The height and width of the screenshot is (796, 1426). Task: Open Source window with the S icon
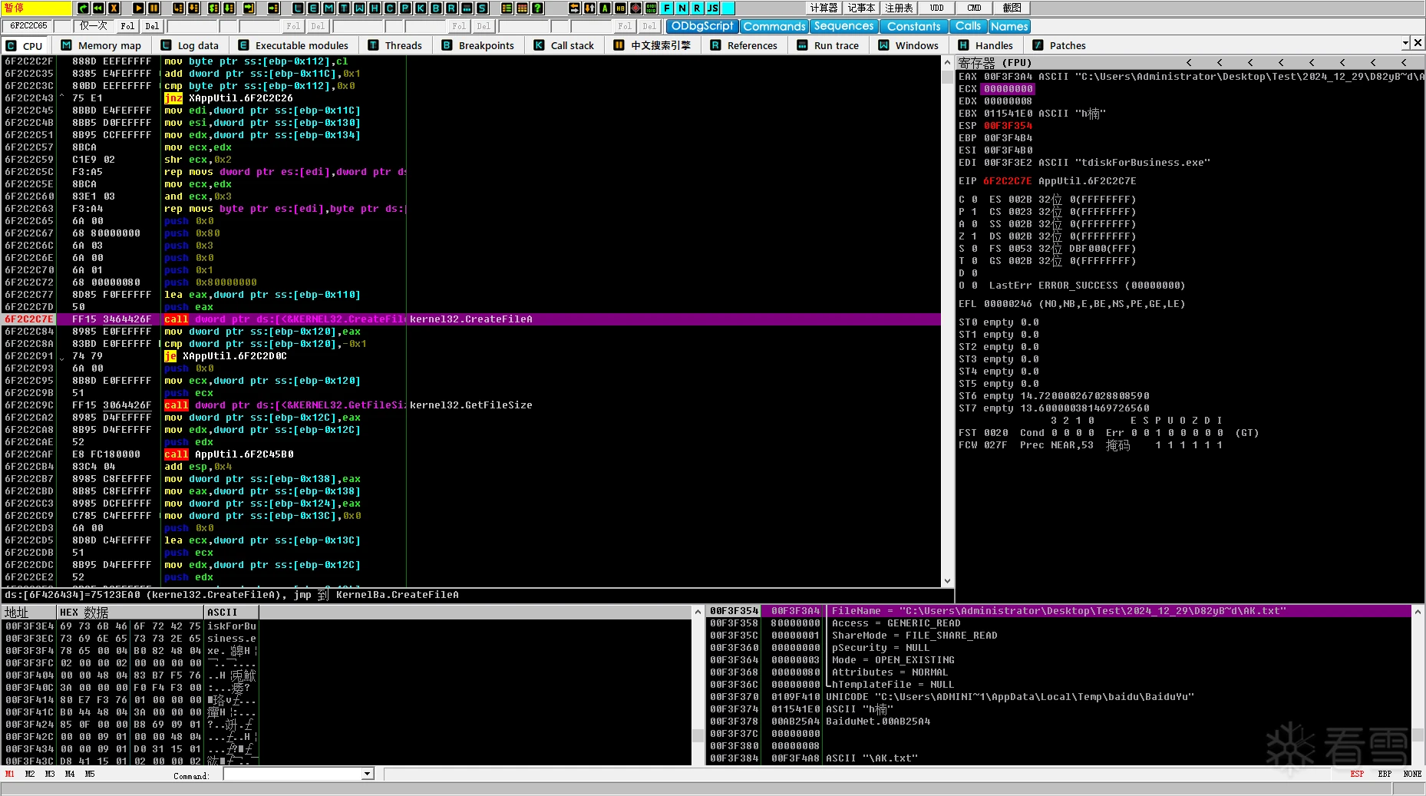coord(482,8)
